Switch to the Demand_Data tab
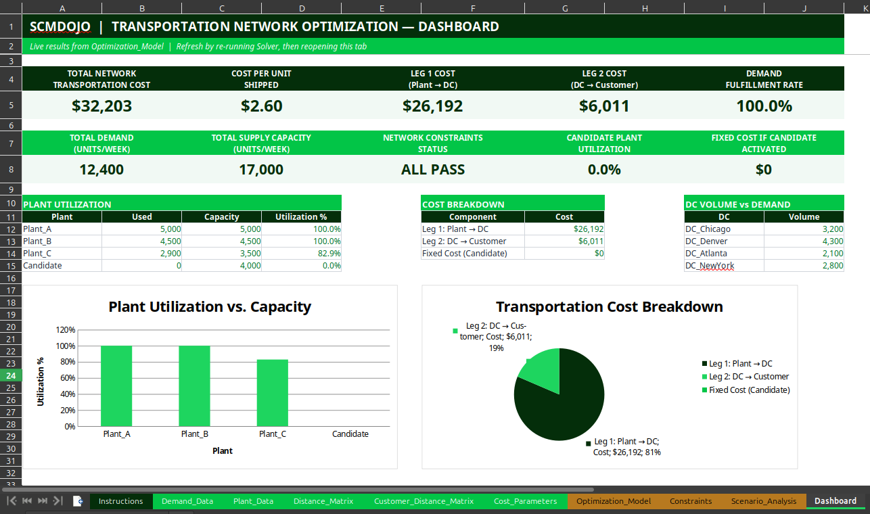 click(187, 501)
